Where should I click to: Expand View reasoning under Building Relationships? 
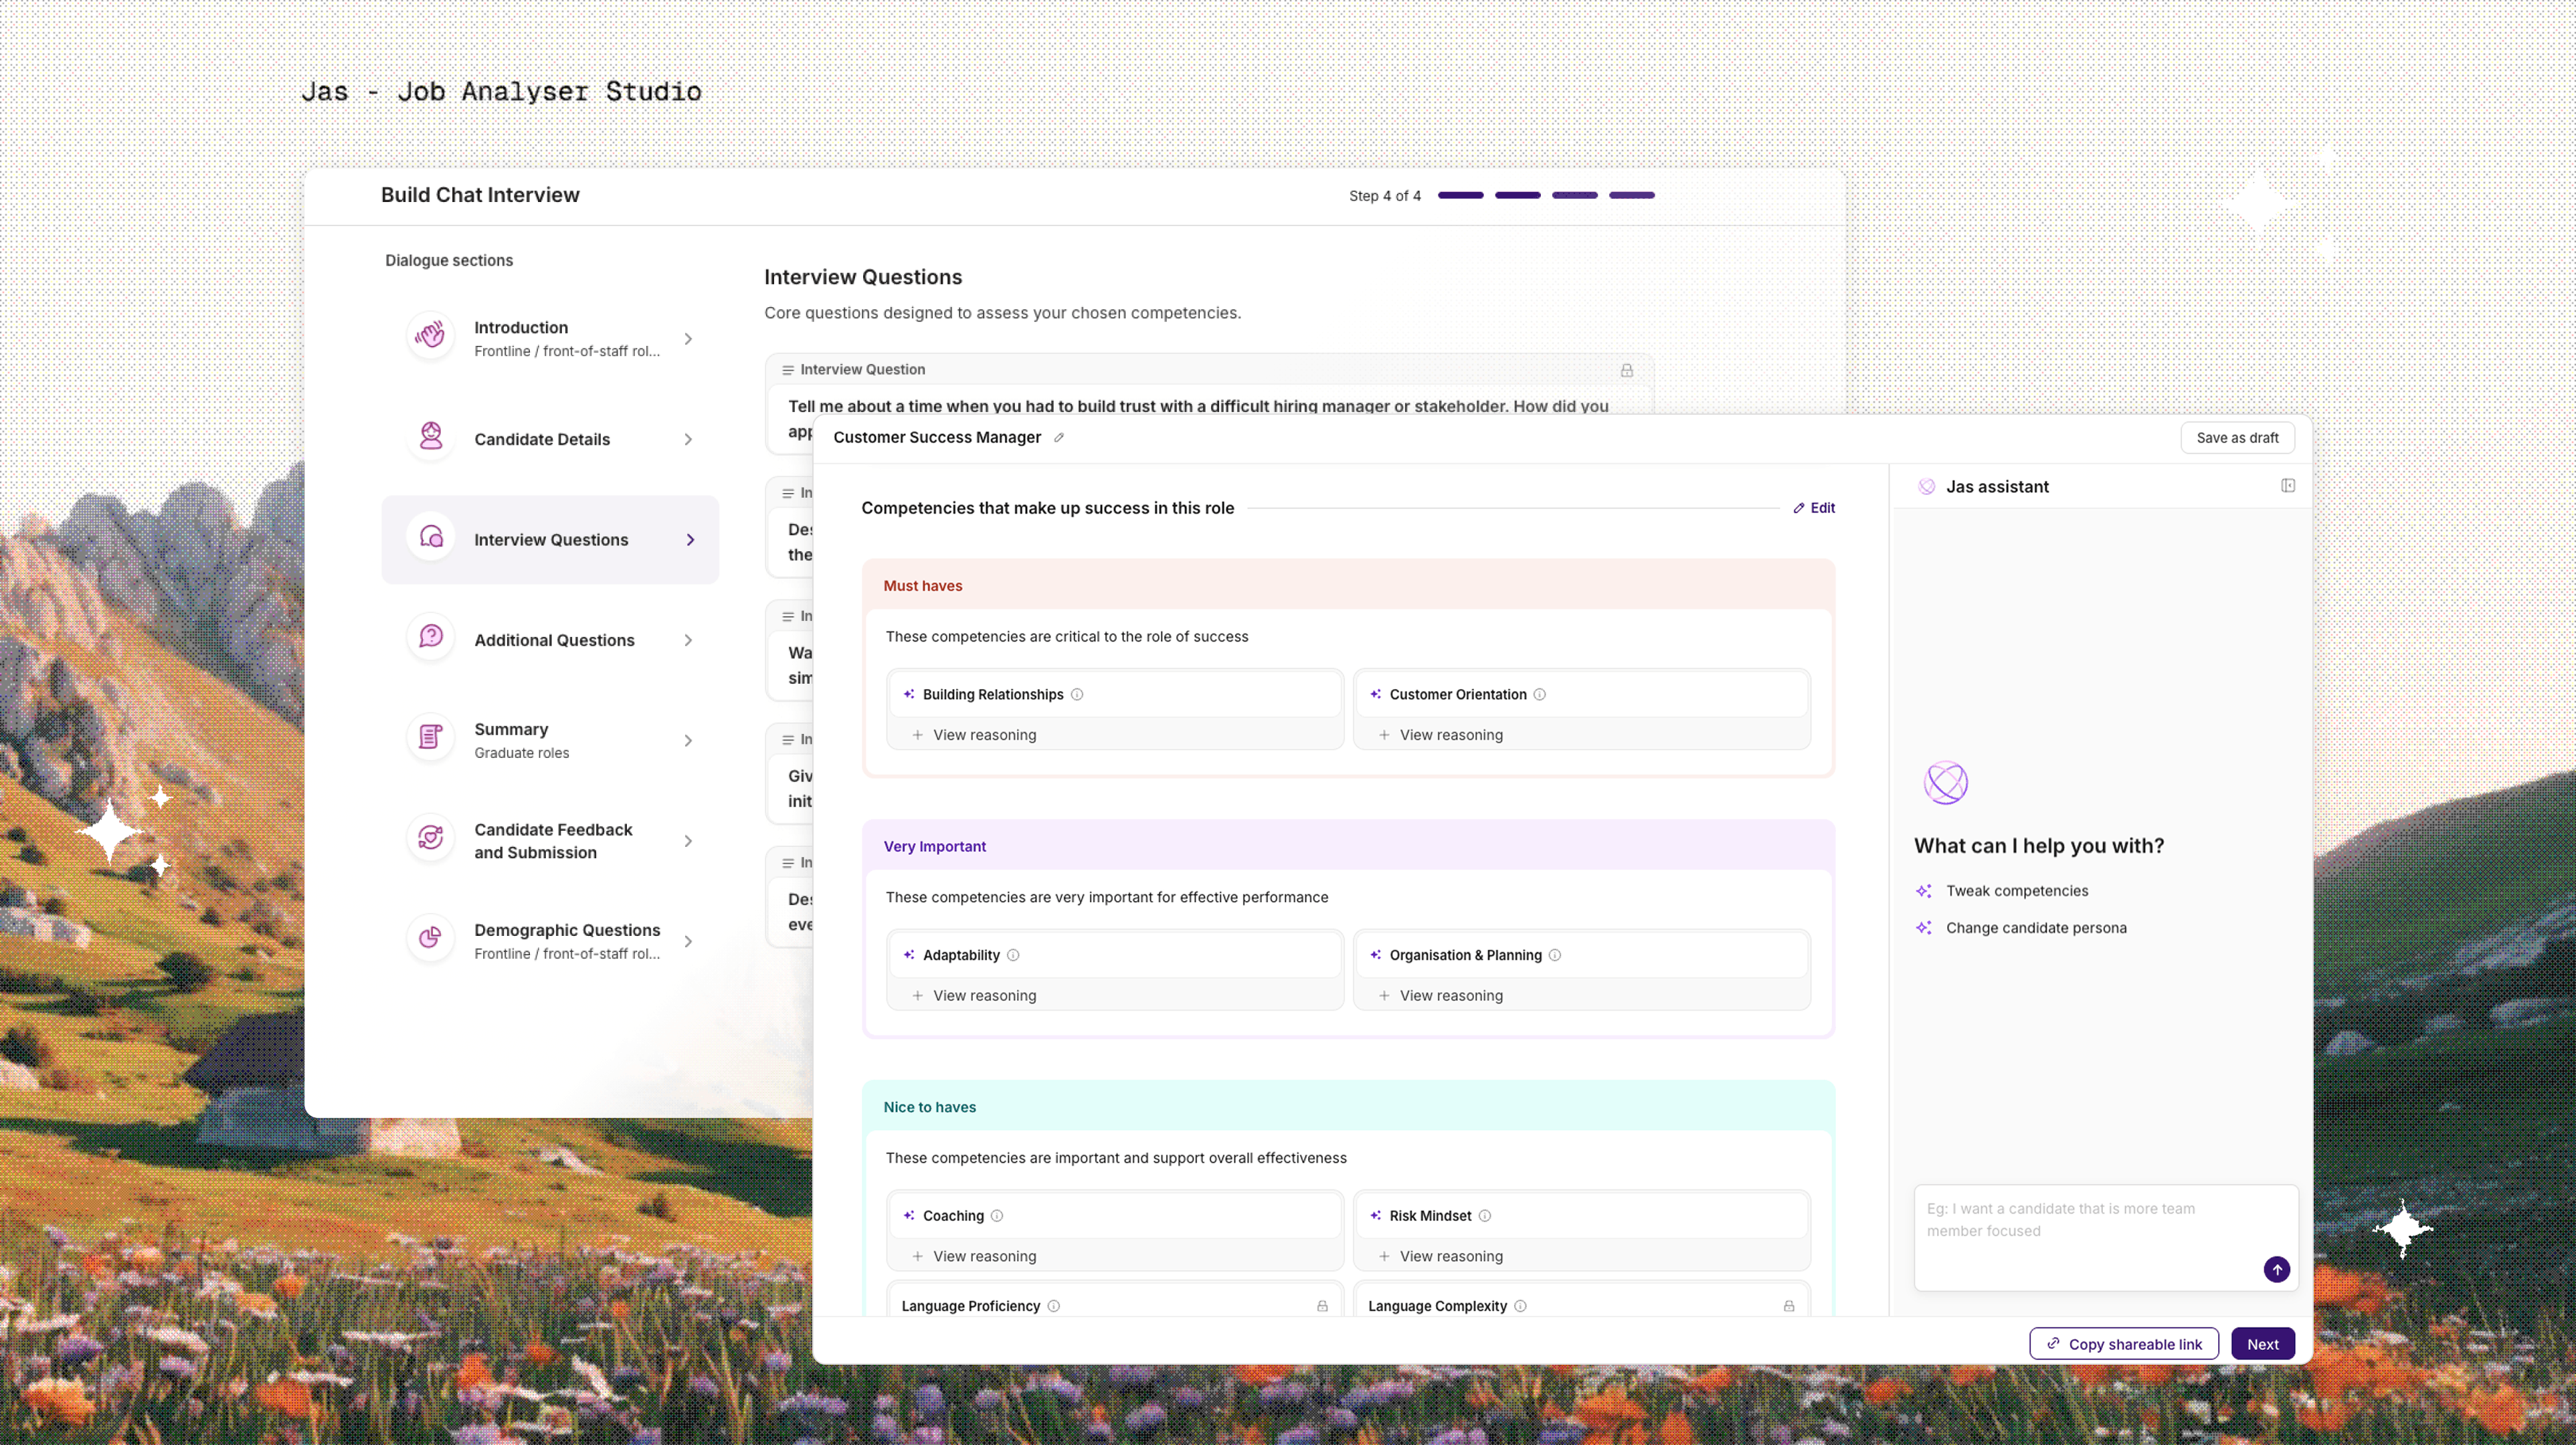pyautogui.click(x=974, y=735)
